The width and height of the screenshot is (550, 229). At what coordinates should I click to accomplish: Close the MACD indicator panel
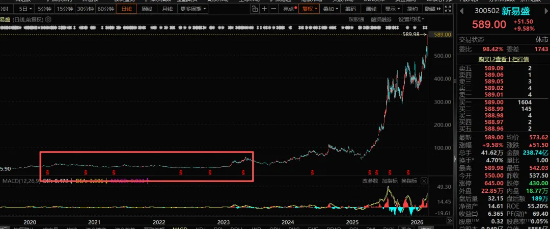[424, 181]
